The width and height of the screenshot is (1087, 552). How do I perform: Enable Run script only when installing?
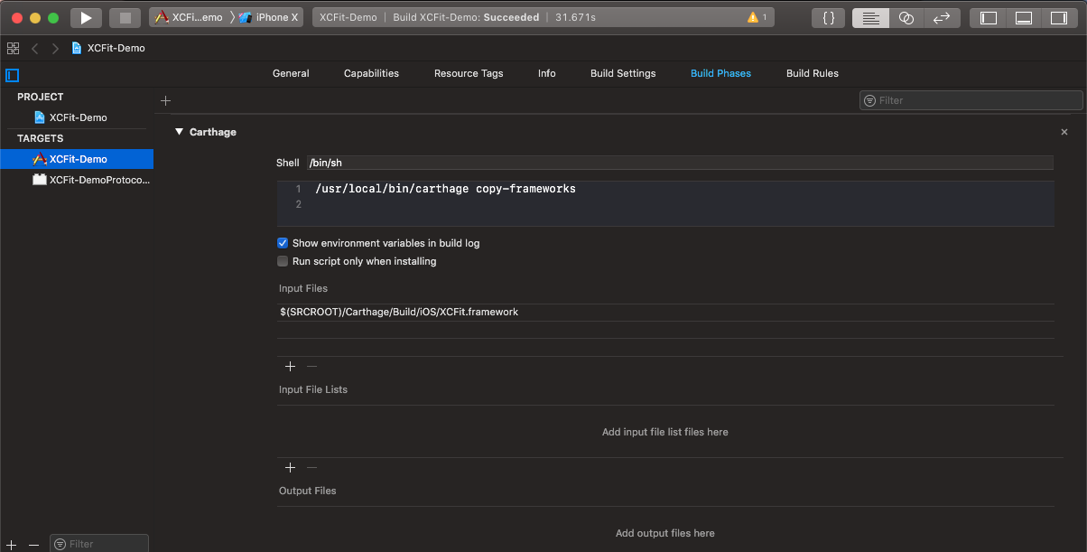tap(283, 261)
